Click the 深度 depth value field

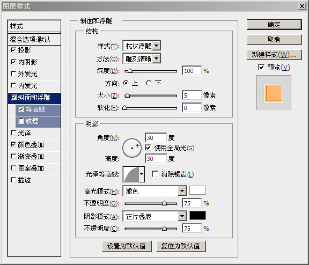click(x=192, y=71)
